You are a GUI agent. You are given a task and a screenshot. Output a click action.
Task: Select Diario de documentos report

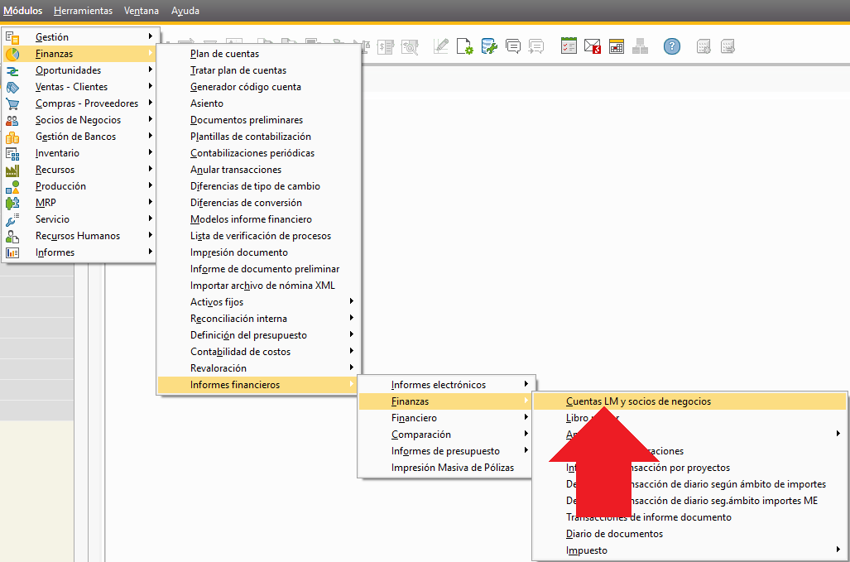pos(614,534)
